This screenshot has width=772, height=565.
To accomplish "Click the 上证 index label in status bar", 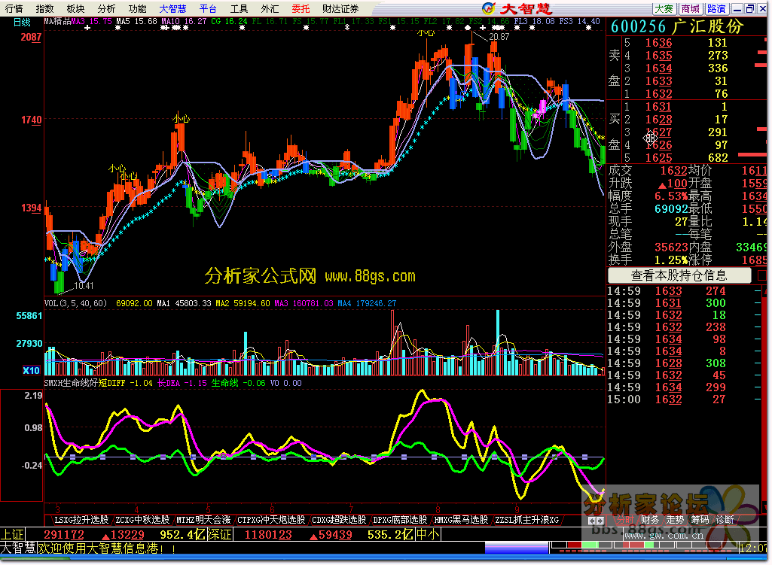I will click(x=13, y=534).
